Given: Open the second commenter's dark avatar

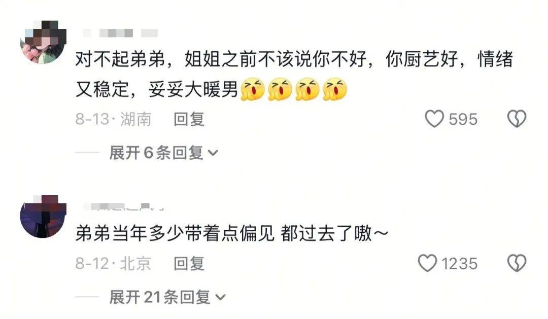Looking at the screenshot, I should point(43,217).
